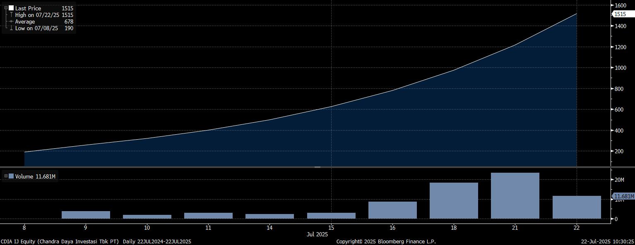The width and height of the screenshot is (635, 245).
Task: Click the 1515 price tag on y-axis
Action: (x=620, y=14)
